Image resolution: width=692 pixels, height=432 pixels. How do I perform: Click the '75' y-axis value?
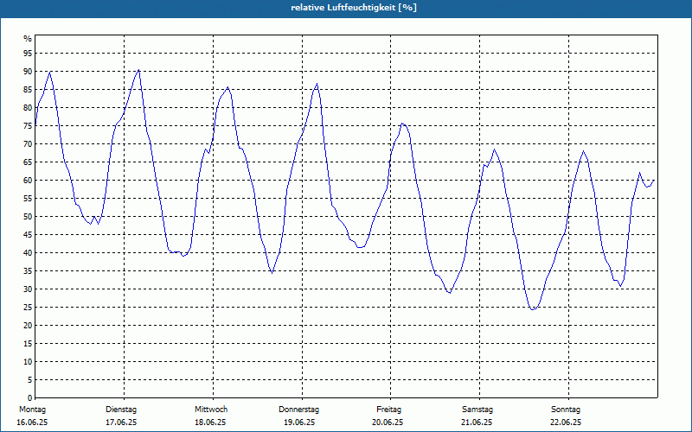pos(28,125)
